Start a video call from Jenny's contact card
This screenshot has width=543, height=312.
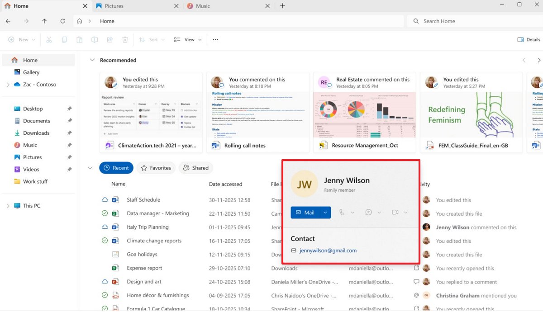pyautogui.click(x=395, y=213)
